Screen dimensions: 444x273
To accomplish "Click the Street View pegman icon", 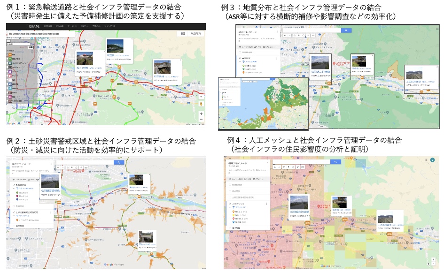I will coord(201,103).
